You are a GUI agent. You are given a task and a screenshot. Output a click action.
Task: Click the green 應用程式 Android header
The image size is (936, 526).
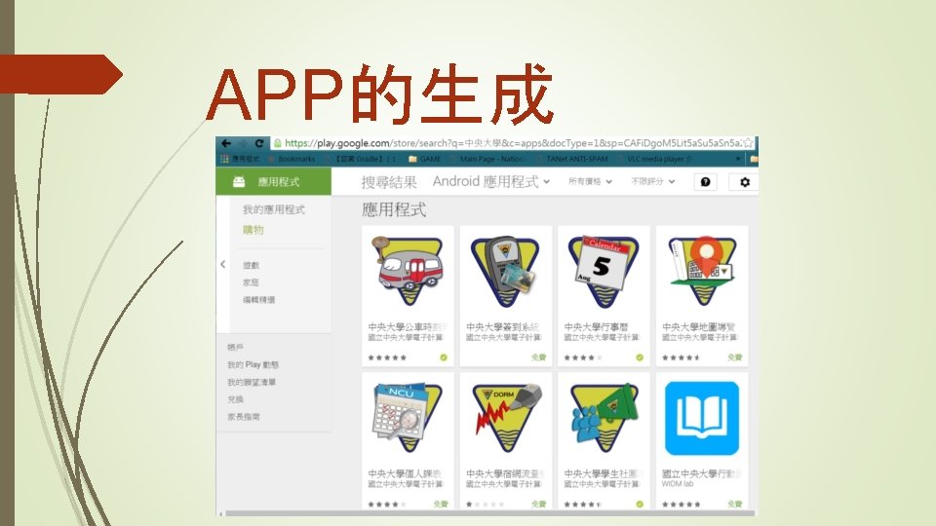click(x=273, y=181)
